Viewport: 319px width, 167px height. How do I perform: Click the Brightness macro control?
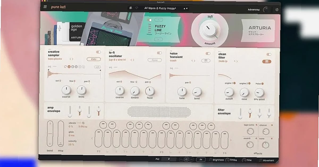tap(218, 160)
